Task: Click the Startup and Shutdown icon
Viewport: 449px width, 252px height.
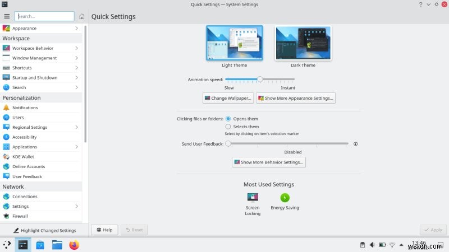Action: [x=6, y=77]
